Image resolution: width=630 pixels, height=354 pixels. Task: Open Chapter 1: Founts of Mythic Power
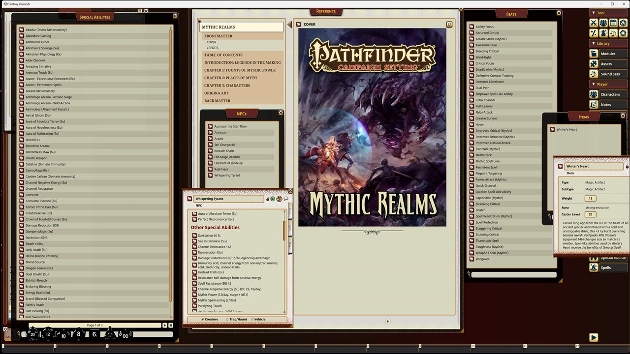[x=240, y=70]
